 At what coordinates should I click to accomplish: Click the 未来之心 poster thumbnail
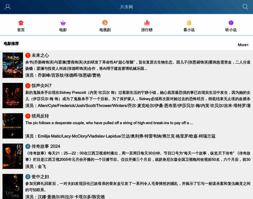[x=13, y=65]
